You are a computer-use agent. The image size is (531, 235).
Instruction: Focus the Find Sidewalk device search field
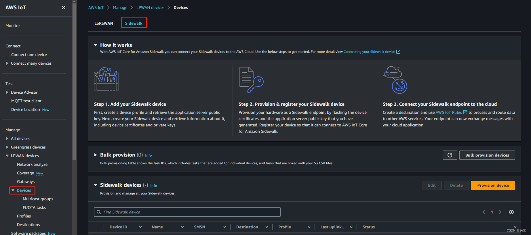[187, 212]
